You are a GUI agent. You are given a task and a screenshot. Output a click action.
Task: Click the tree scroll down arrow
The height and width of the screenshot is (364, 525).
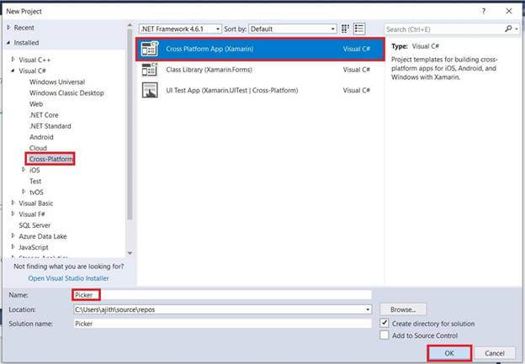point(130,253)
